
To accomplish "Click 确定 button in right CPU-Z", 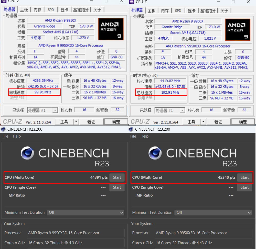I will pyautogui.click(x=243, y=122).
